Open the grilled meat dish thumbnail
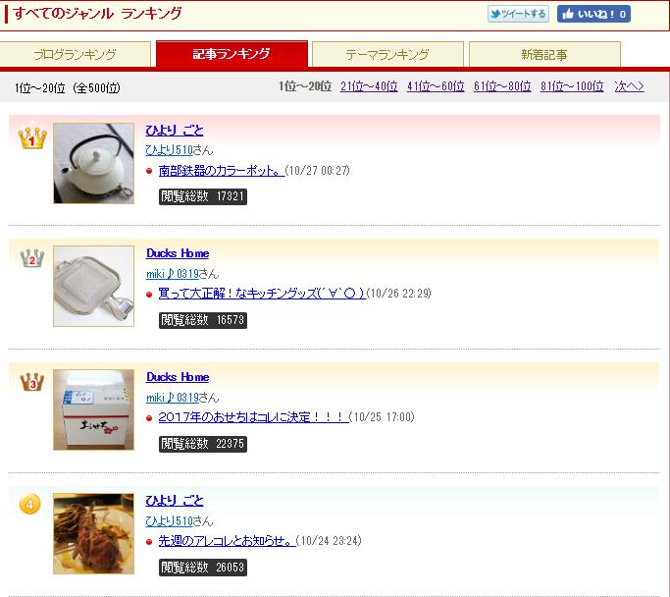Viewport: 670px width, 597px height. tap(93, 534)
